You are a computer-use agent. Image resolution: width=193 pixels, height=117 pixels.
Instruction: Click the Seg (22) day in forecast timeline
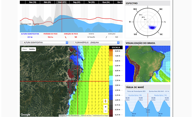pos(77,2)
